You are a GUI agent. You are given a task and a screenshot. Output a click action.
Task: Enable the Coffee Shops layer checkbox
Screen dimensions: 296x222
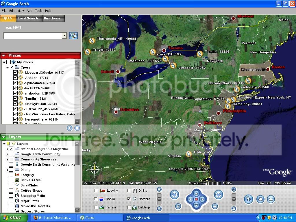(x=11, y=190)
